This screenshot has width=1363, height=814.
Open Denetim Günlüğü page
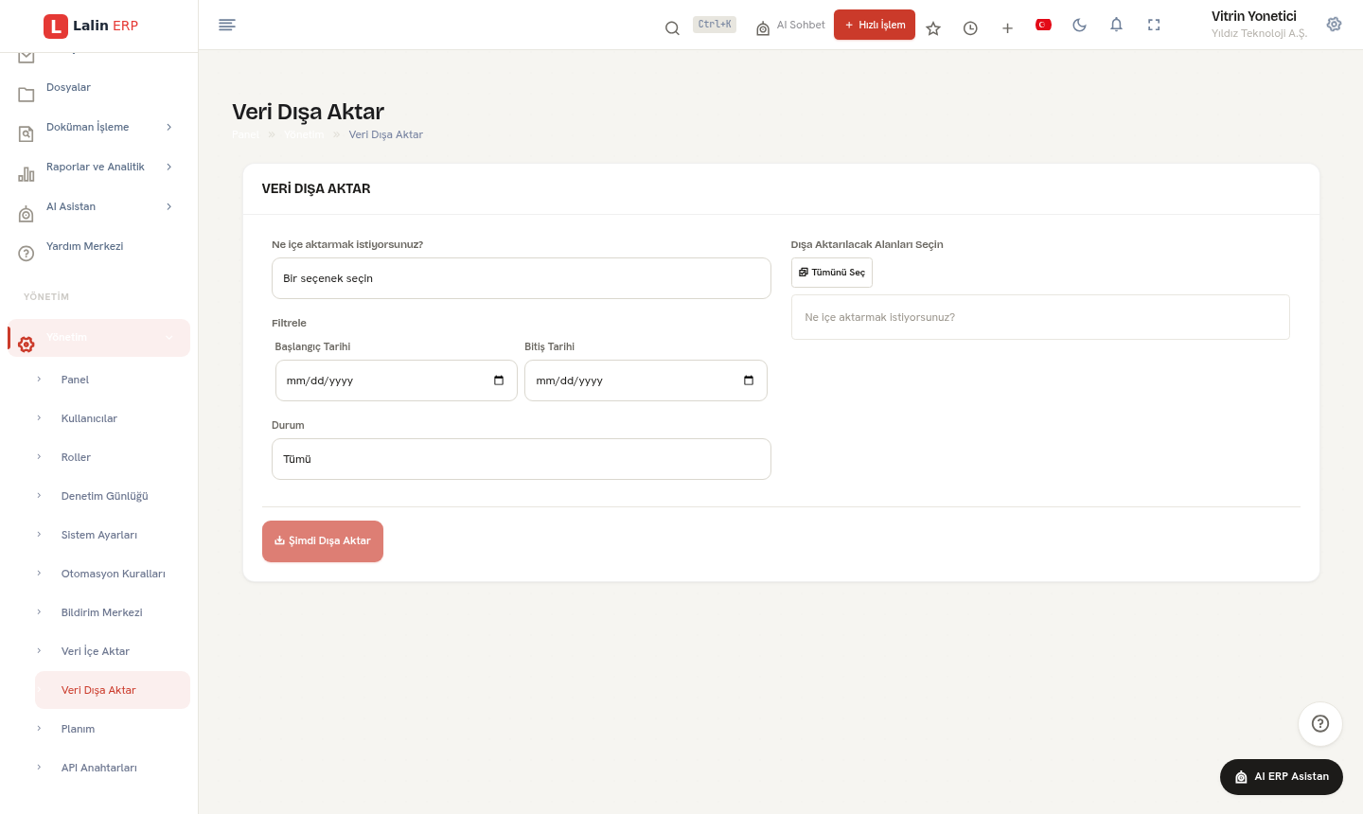pos(104,496)
